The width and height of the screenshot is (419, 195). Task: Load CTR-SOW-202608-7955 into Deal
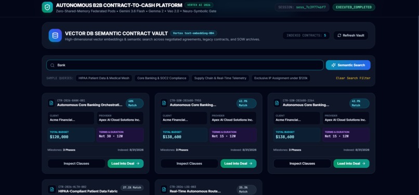click(239, 163)
